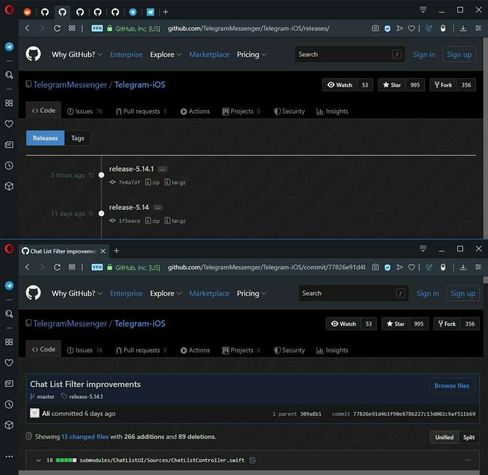Focus GitHub Search field in top window
This screenshot has width=488, height=475.
[349, 54]
